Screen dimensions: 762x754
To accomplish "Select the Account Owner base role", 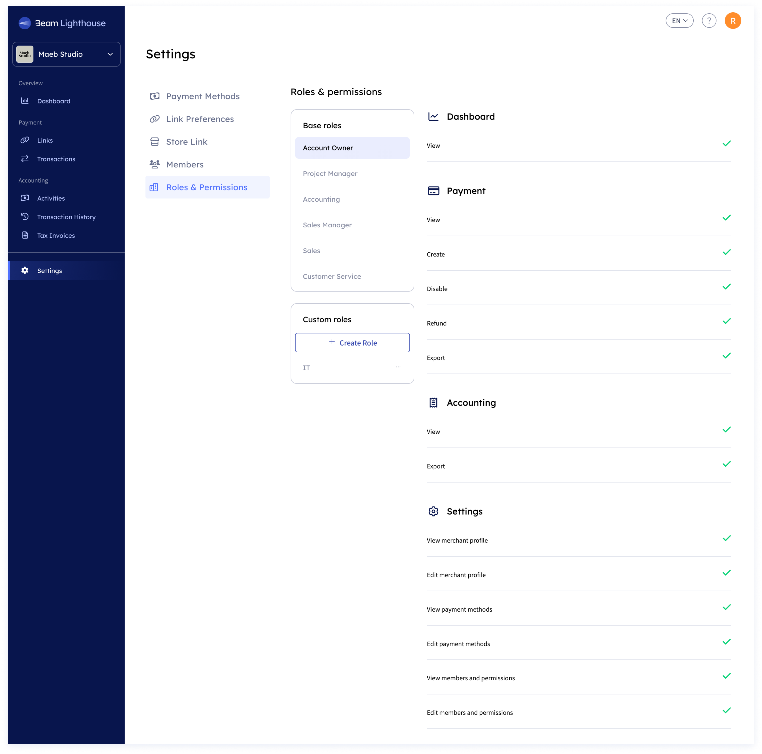I will (x=352, y=148).
